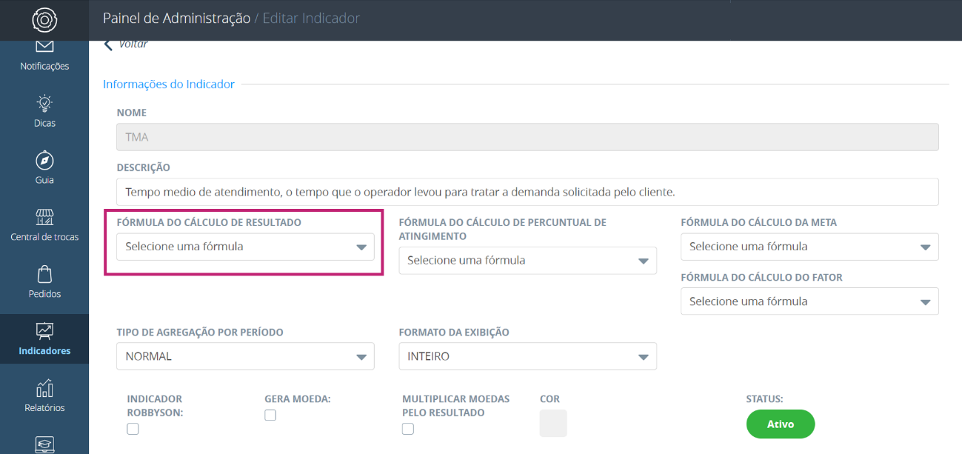This screenshot has height=454, width=962.
Task: Select the Relatórios menu label
Action: 44,408
